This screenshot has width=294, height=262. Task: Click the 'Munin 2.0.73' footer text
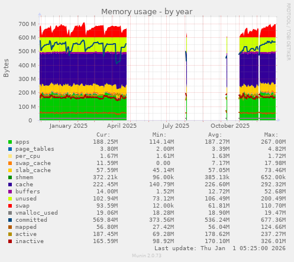147,255
